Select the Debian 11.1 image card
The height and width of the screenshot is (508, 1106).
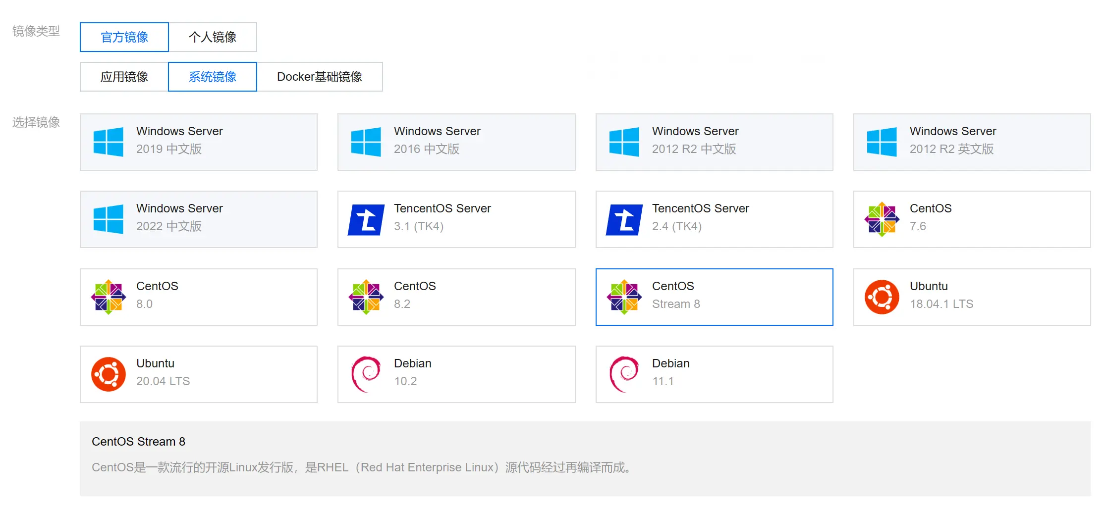tap(715, 374)
